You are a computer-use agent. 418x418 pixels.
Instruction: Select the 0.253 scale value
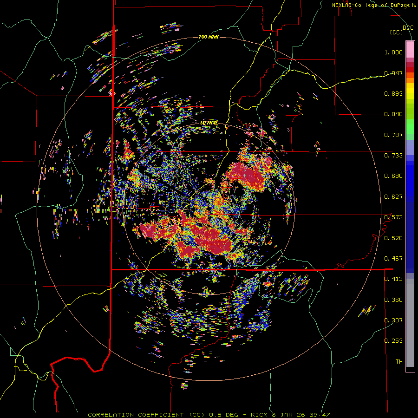[393, 341]
